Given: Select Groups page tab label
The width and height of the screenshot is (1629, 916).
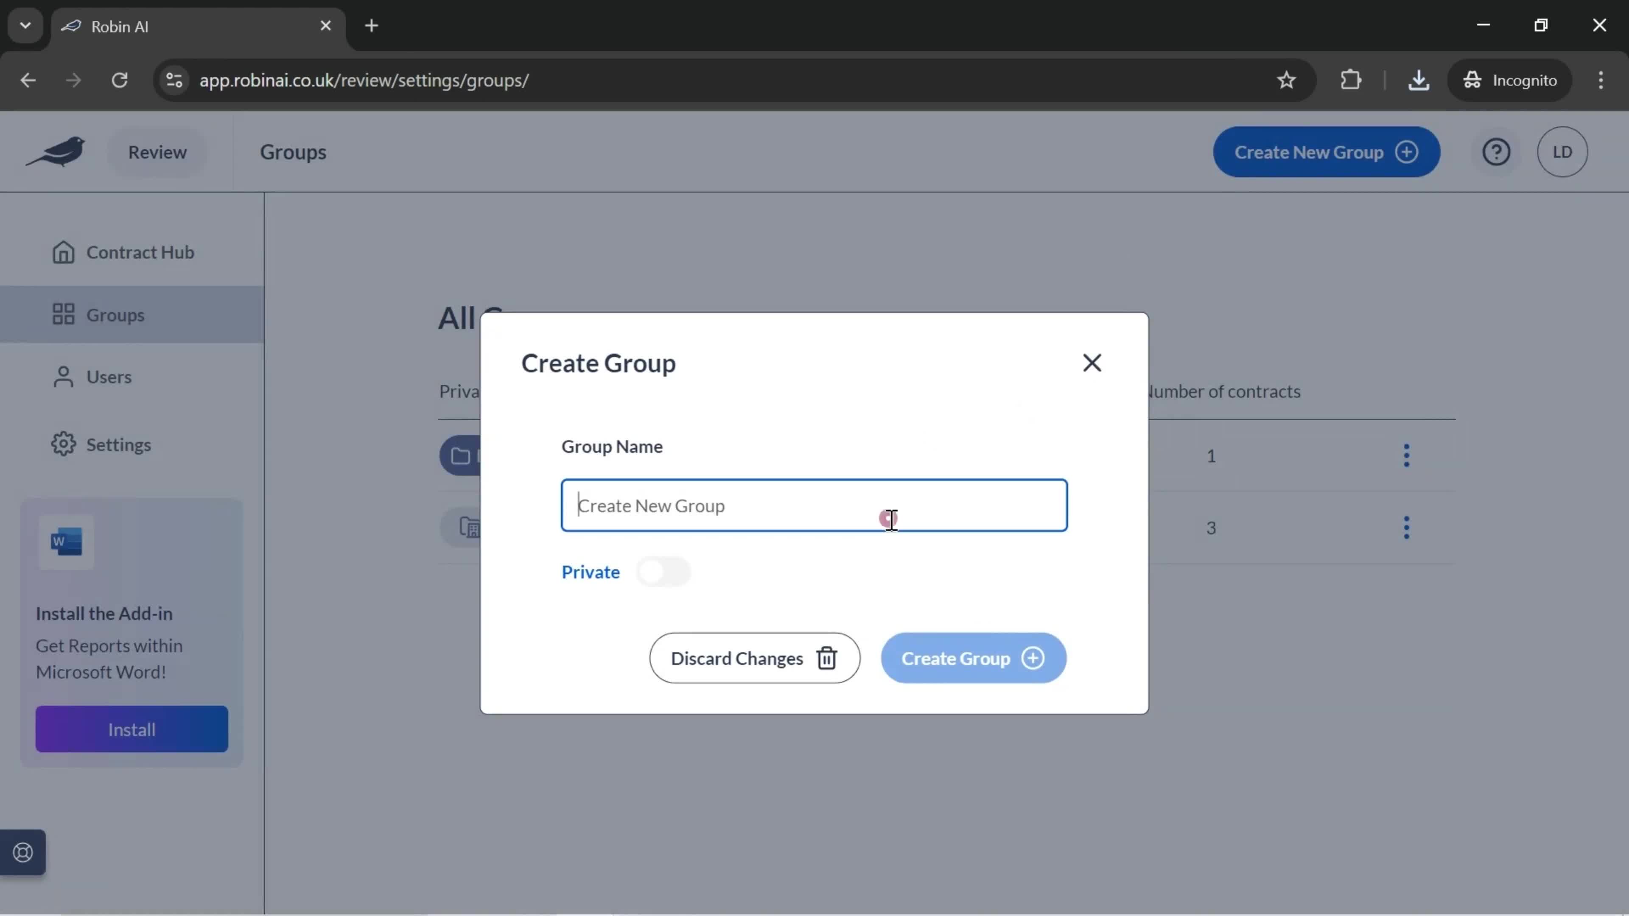Looking at the screenshot, I should coord(291,151).
